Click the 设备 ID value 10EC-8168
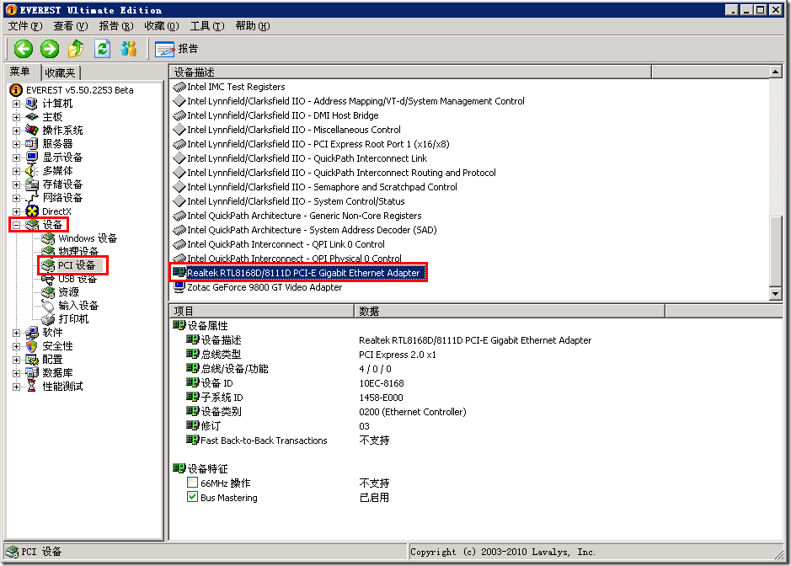Viewport: 791px width, 566px height. pyautogui.click(x=382, y=383)
